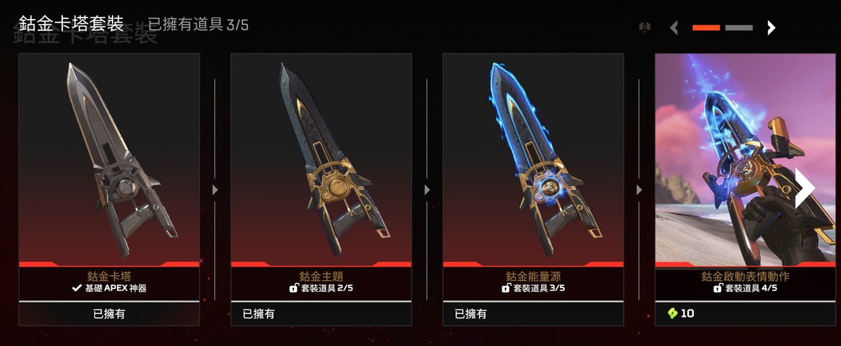Click the large white next chevron on emote card

point(804,188)
